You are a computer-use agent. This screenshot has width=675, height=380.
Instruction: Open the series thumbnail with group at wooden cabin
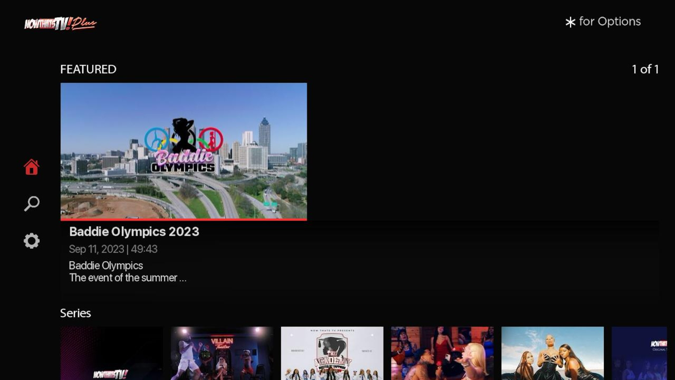[x=442, y=353]
